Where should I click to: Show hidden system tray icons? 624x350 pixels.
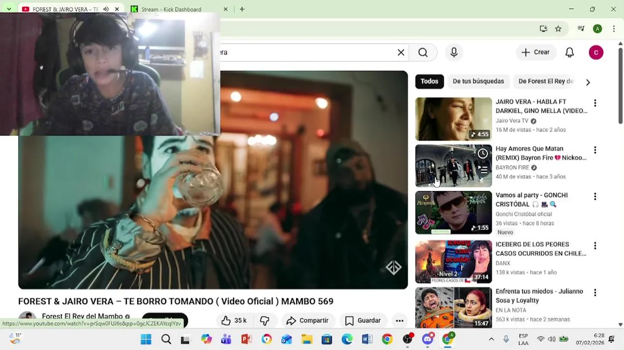click(491, 339)
